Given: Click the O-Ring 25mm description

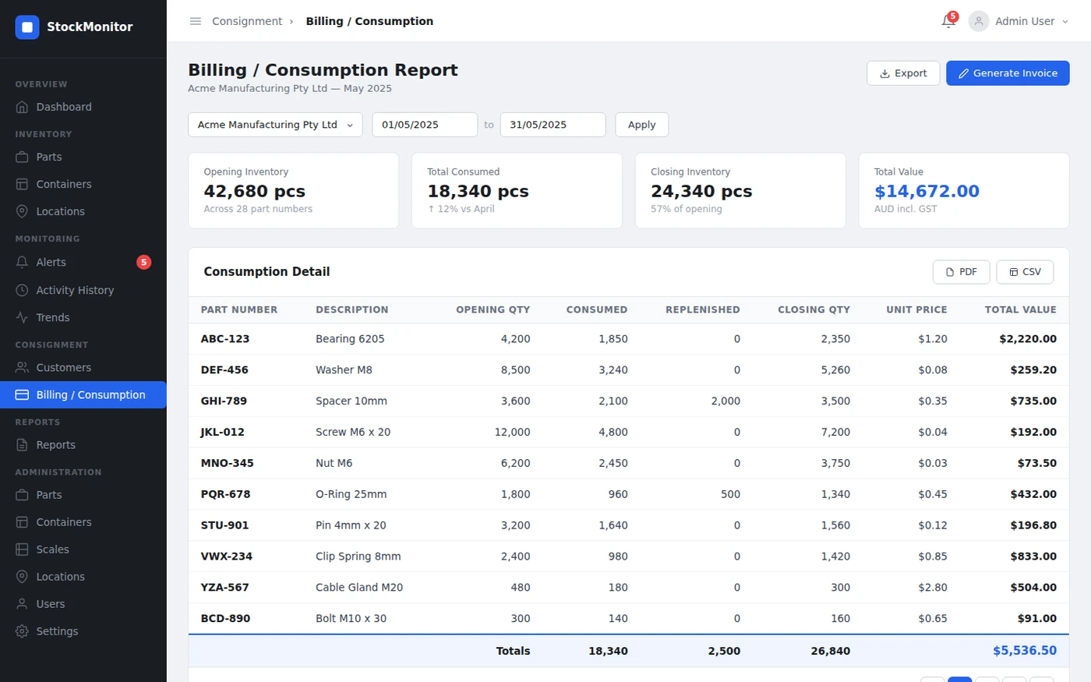Looking at the screenshot, I should click(351, 494).
